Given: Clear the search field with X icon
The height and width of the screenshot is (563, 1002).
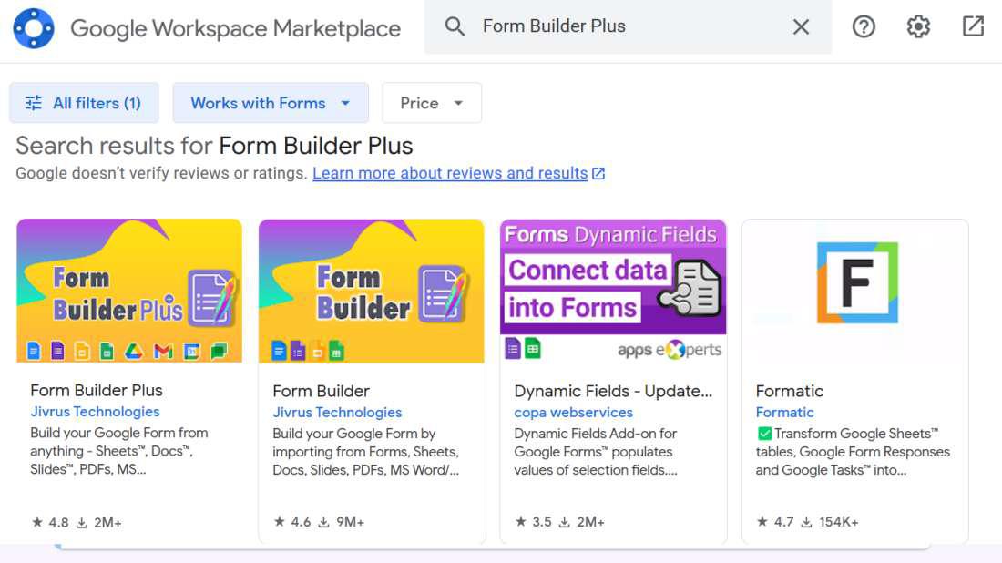Looking at the screenshot, I should 801,27.
